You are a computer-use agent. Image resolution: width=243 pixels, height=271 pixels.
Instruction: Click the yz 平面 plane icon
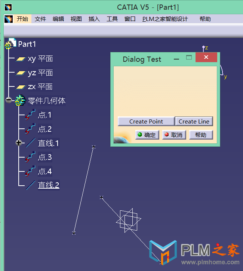21,73
